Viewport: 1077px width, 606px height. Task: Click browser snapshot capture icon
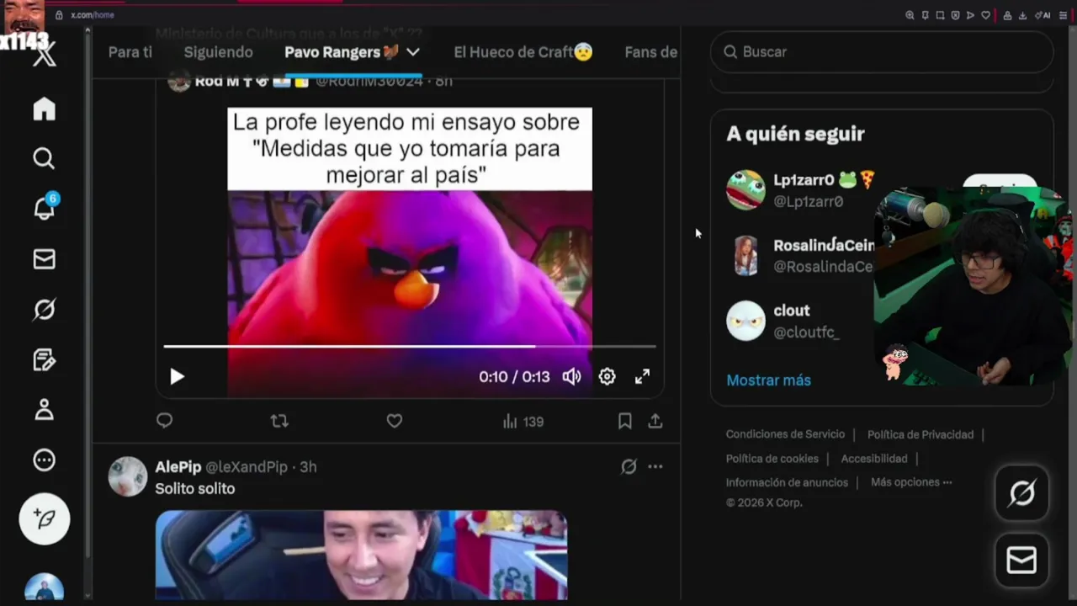click(940, 15)
